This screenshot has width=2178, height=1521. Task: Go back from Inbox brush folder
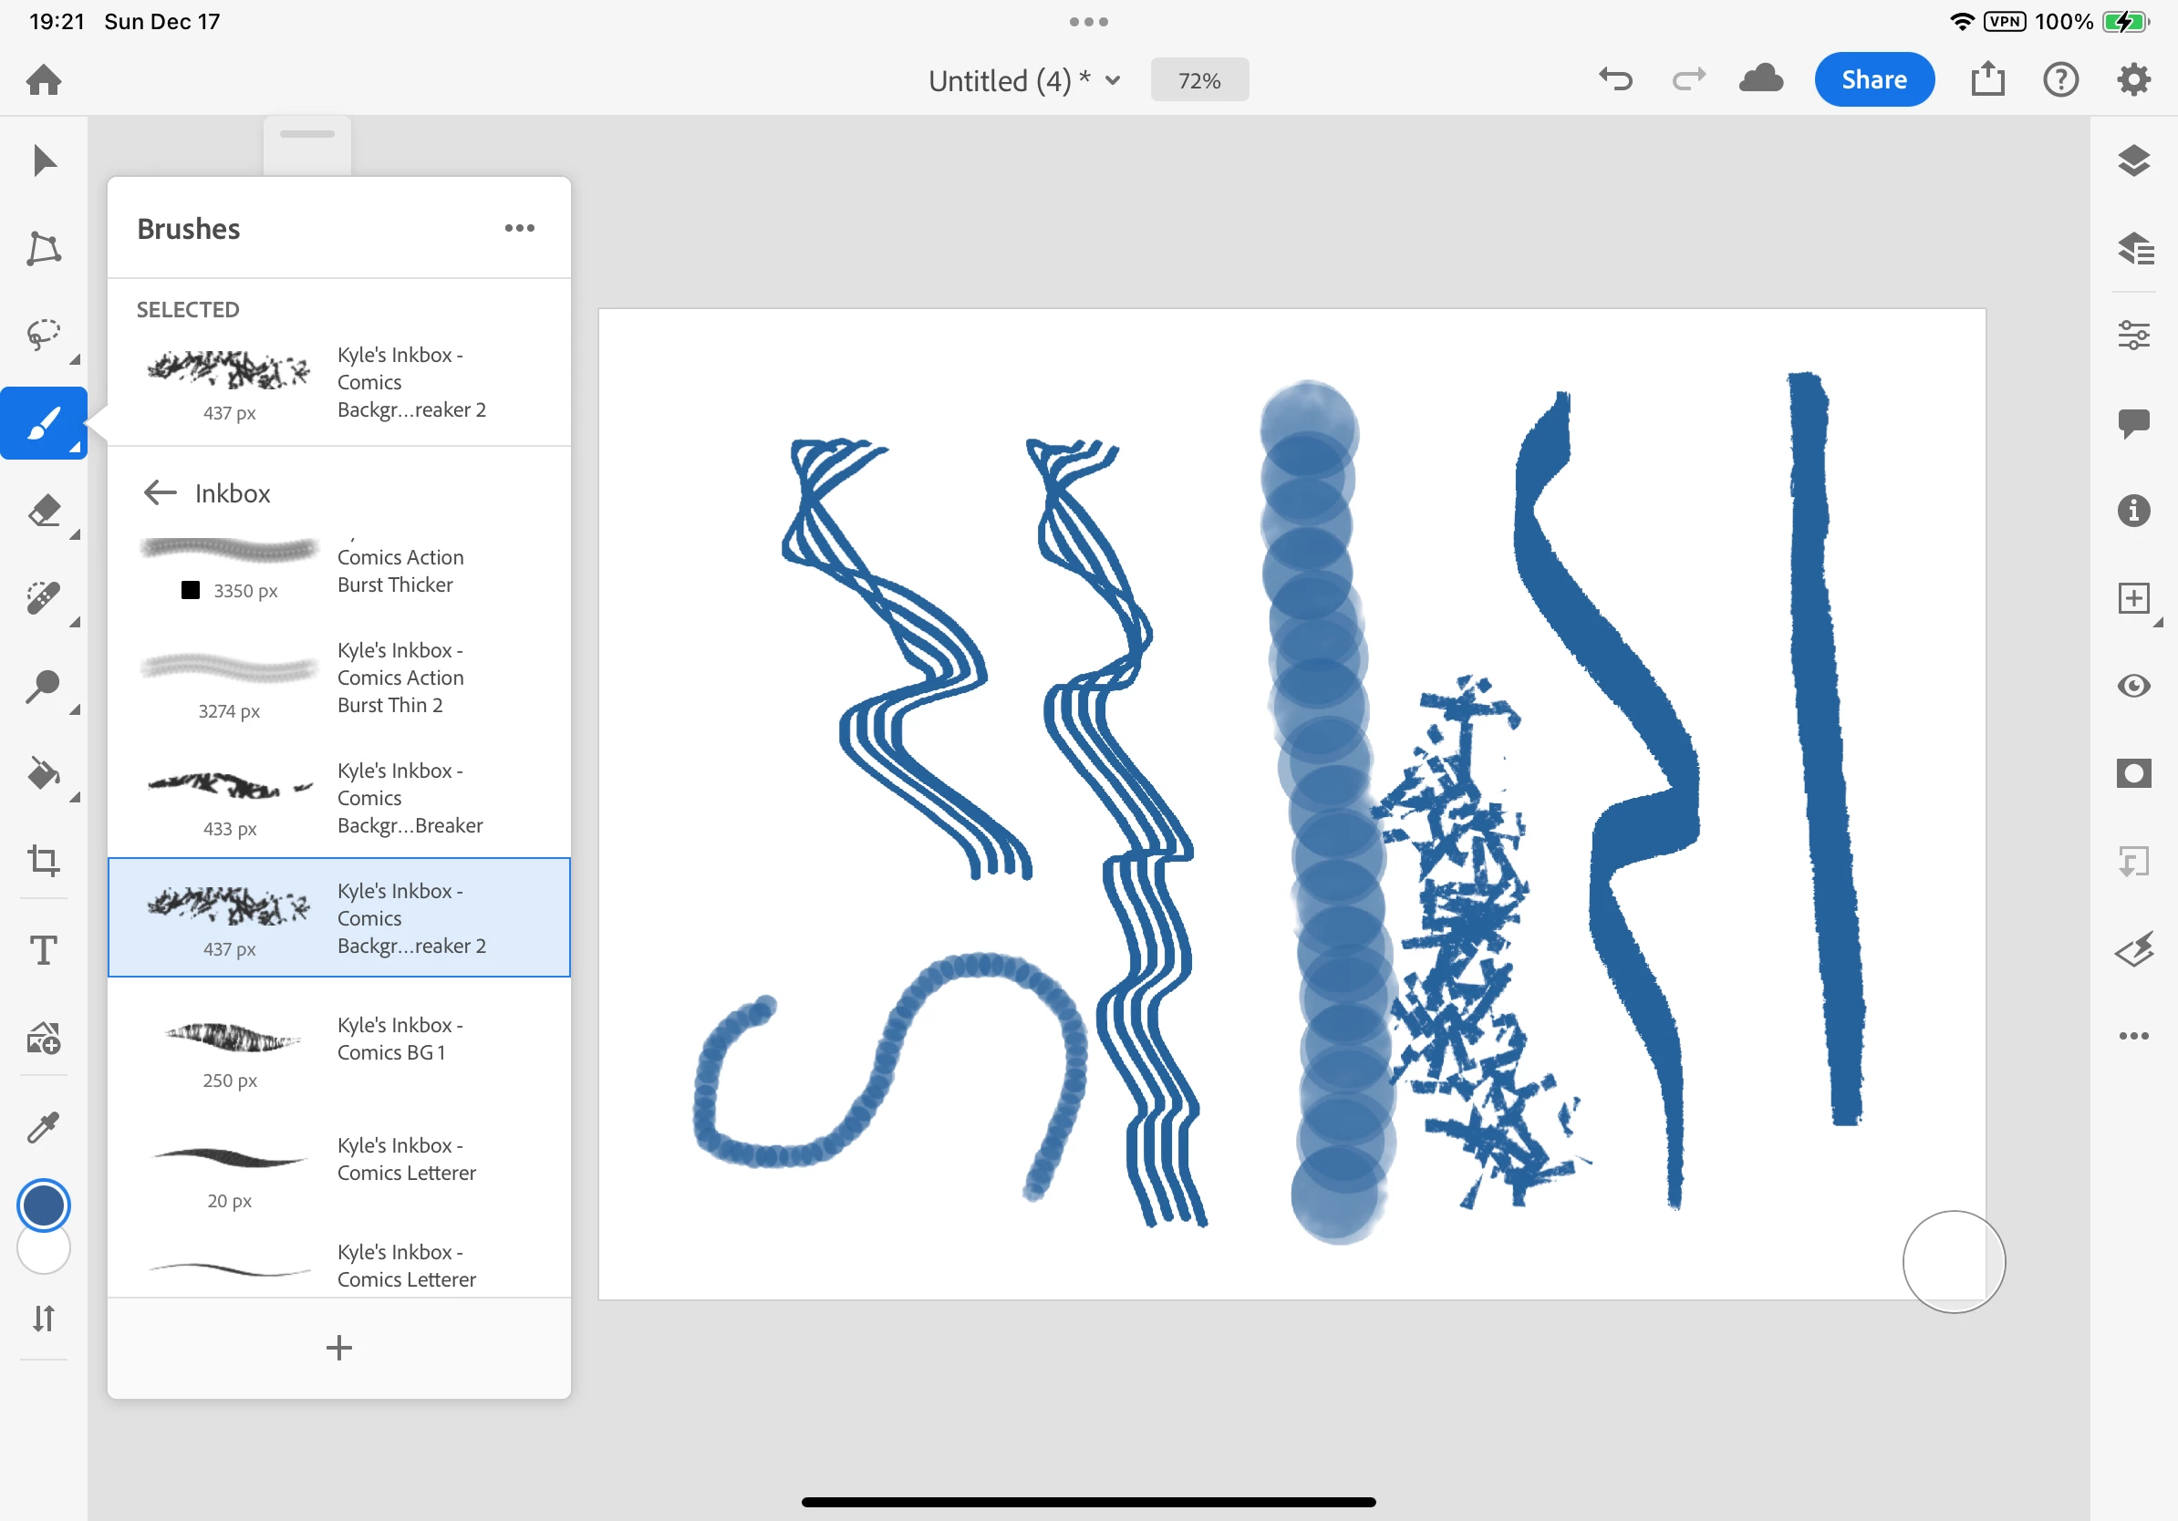pyautogui.click(x=161, y=492)
